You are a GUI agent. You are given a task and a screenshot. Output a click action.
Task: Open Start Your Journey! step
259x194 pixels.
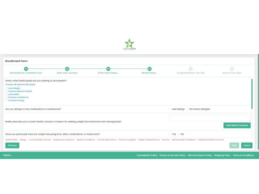point(67,73)
